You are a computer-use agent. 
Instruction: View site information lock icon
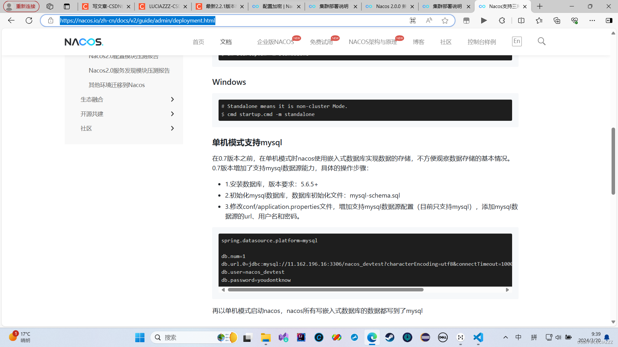(51, 21)
